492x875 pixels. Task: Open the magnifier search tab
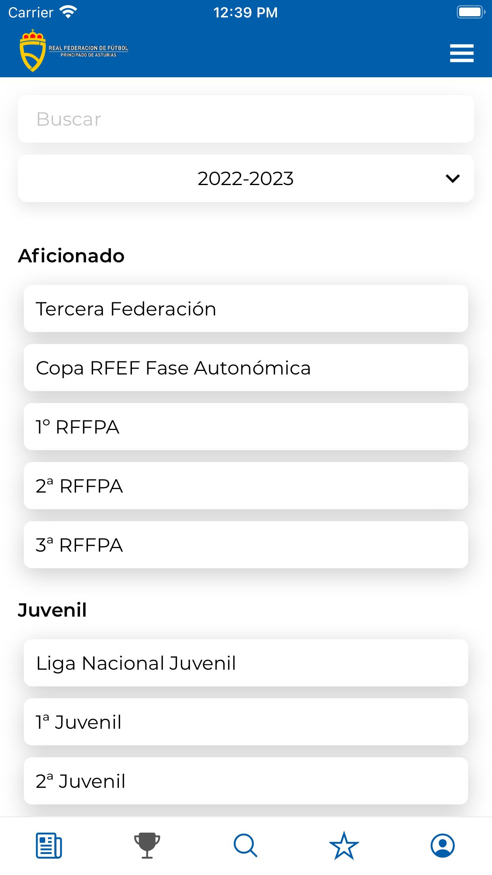click(x=246, y=846)
